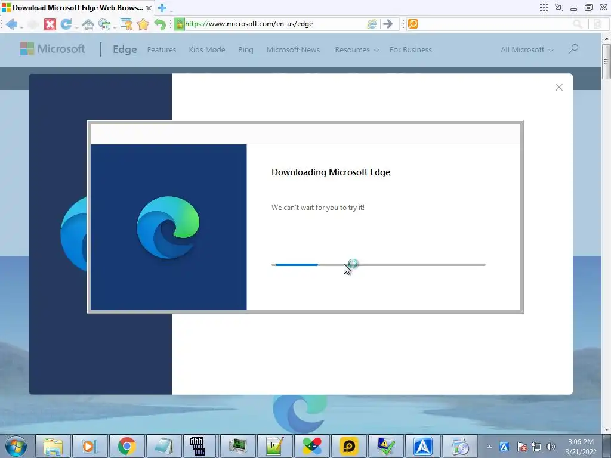Open Kids Mode in the site navigation
The height and width of the screenshot is (458, 611).
pos(207,50)
